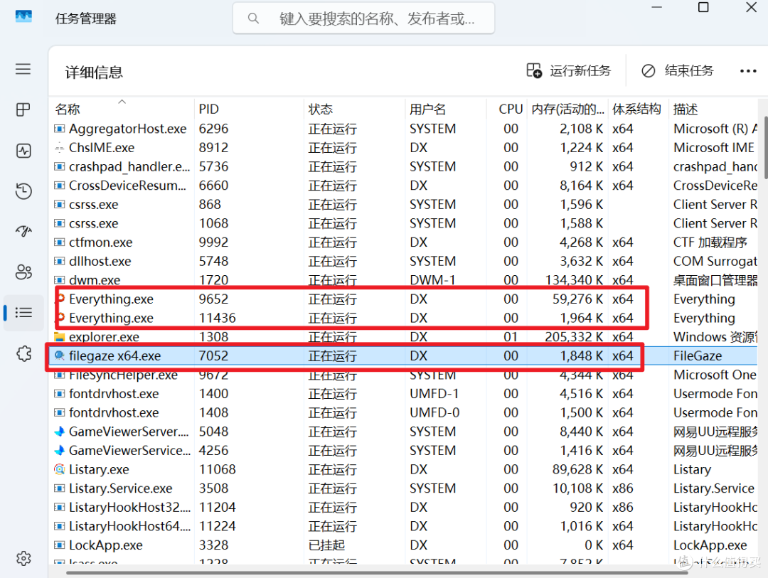Open the Startup apps icon in sidebar

click(23, 231)
